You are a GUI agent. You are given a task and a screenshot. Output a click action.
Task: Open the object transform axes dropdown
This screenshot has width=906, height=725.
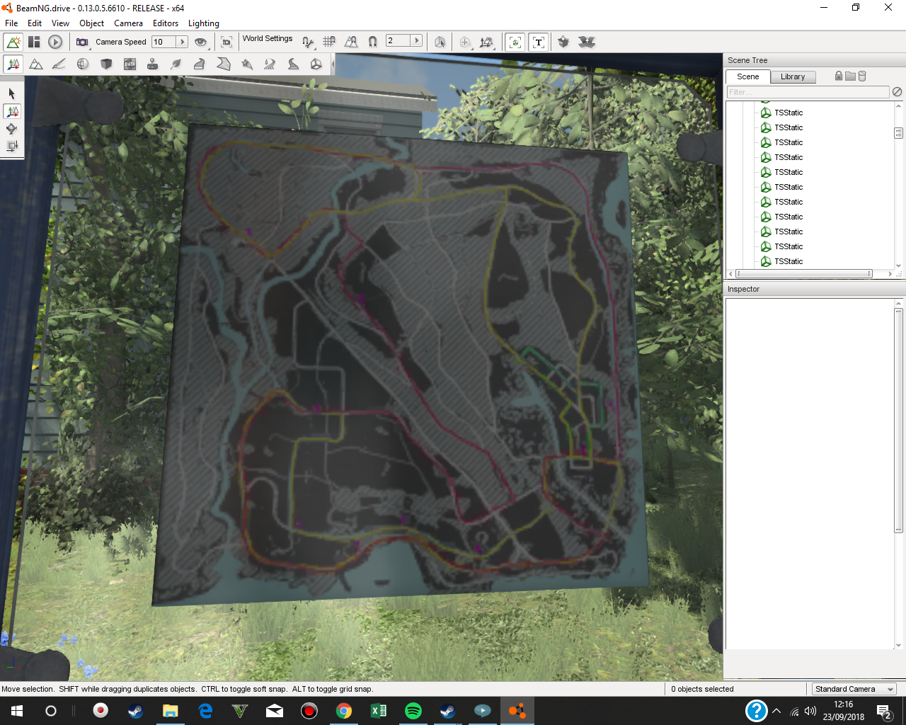point(486,42)
